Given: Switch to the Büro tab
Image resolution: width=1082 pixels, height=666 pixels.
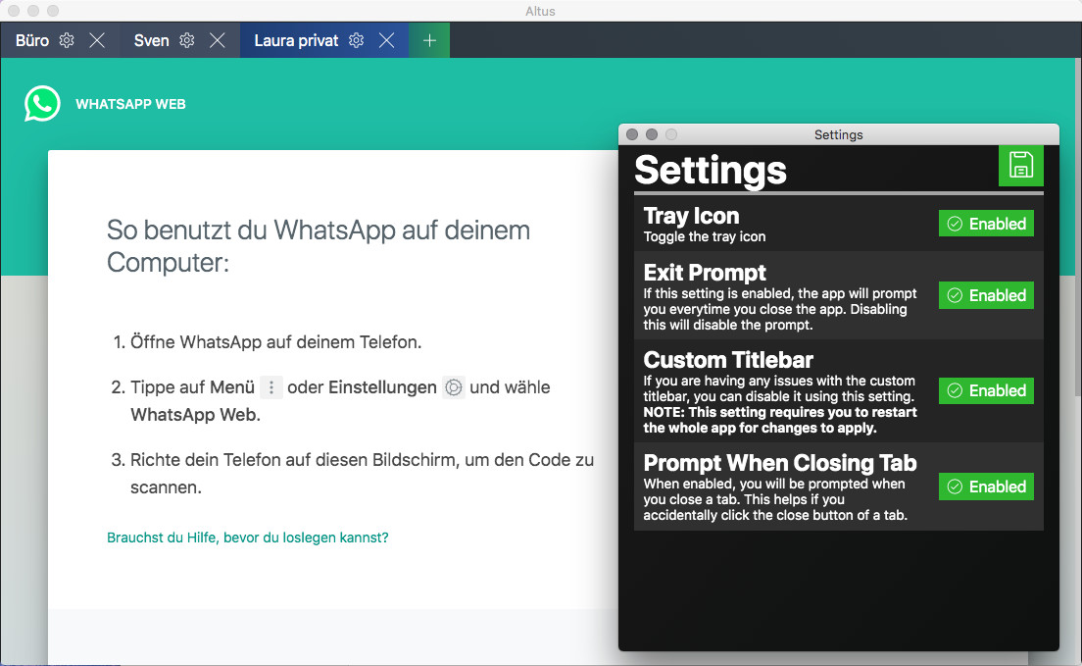Looking at the screenshot, I should (32, 40).
